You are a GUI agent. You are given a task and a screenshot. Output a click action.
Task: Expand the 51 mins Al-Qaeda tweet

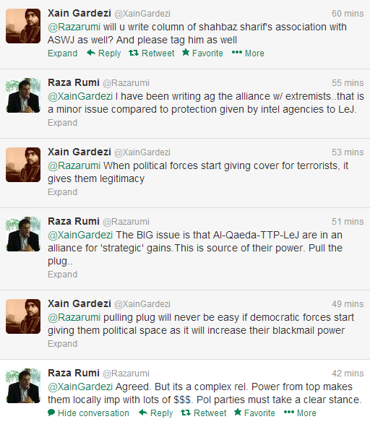(63, 275)
